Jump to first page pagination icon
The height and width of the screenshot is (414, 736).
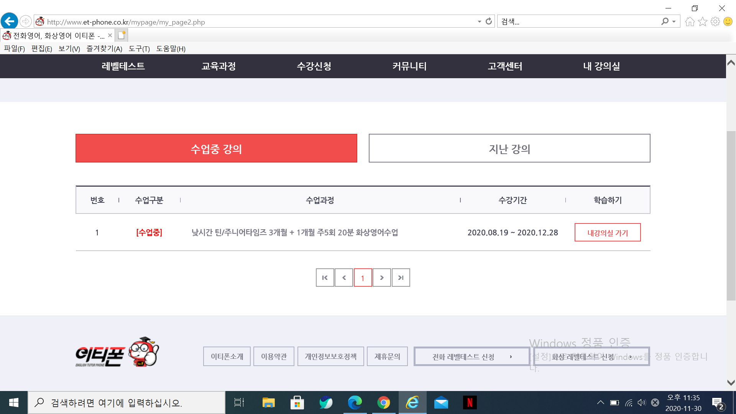(325, 278)
